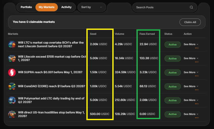Select the "212.60k USDC" volume value
This screenshot has width=214, height=129.
[125, 100]
